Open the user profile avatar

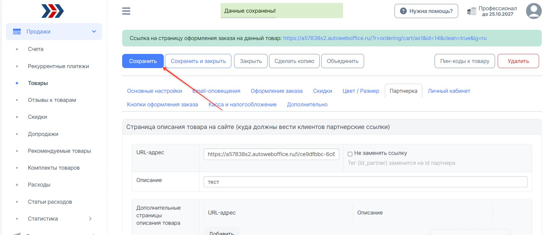(x=534, y=11)
